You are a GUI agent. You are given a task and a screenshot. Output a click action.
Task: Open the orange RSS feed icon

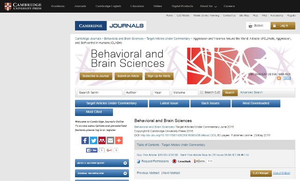(279, 78)
